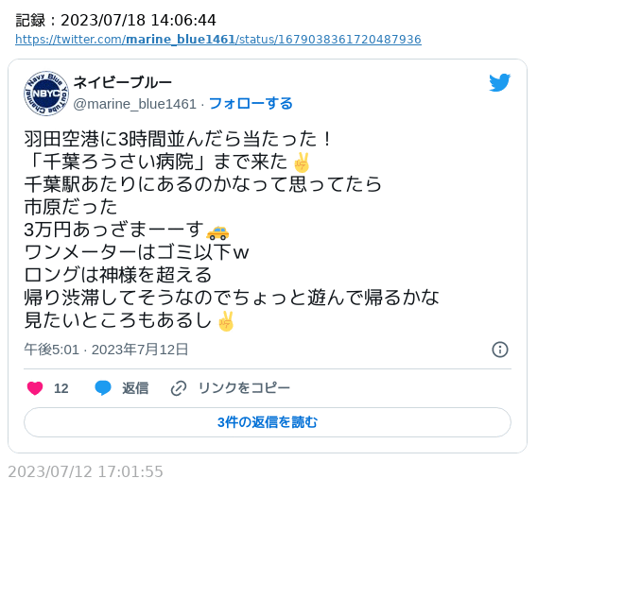
Task: Open the tweet info circle icon
Action: coord(500,350)
